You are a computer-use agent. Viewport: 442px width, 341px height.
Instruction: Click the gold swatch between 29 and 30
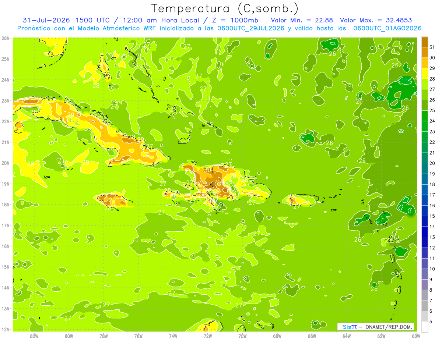tap(425, 63)
